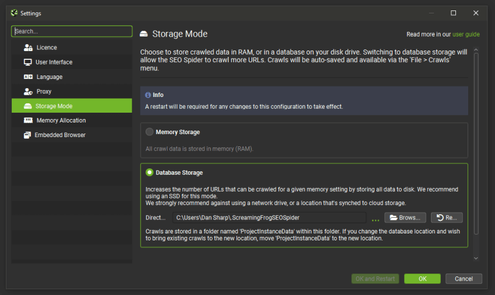Click the Browse folder button
Screen dimensions: 495x295
405,218
